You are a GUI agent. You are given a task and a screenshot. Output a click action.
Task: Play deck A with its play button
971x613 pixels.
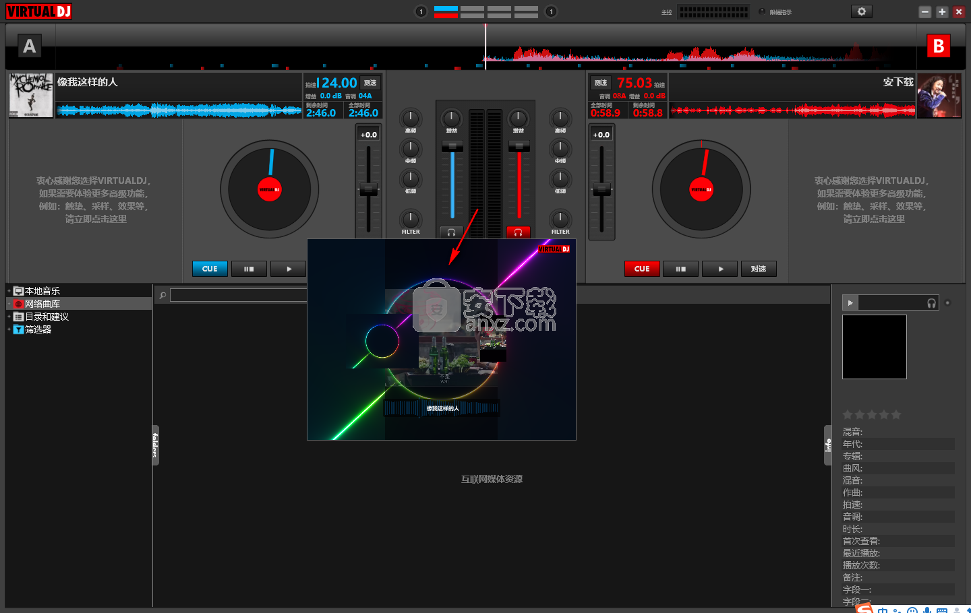[x=289, y=269]
